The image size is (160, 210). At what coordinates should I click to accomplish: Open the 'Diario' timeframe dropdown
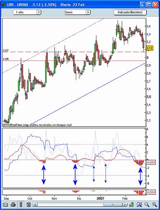77,12
